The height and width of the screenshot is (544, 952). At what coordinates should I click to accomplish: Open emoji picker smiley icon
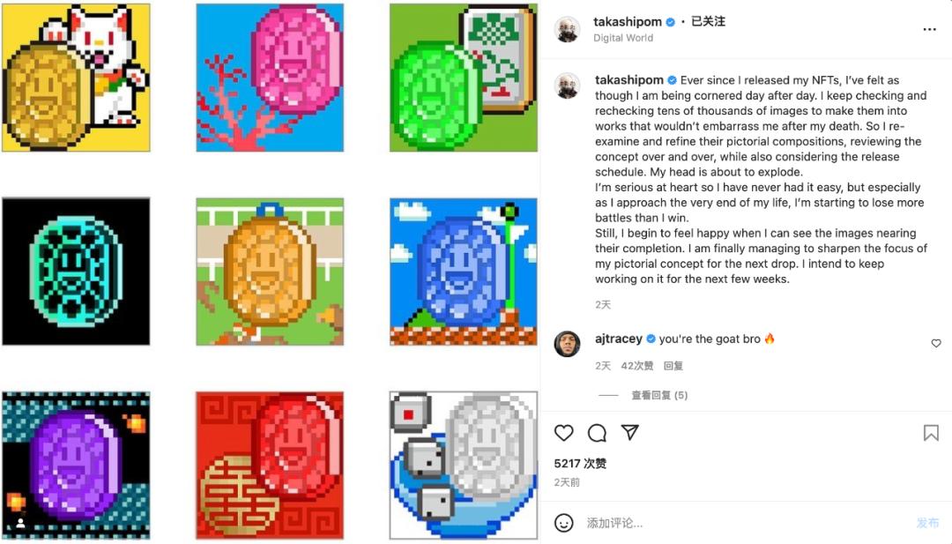click(x=563, y=522)
